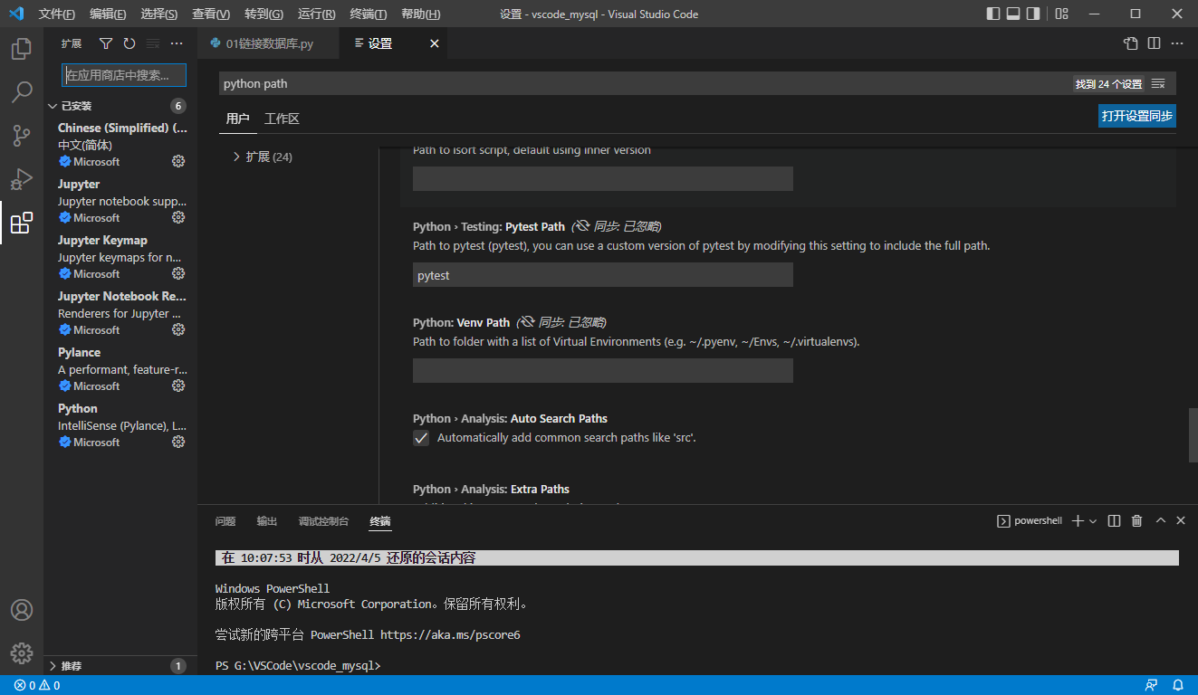The height and width of the screenshot is (695, 1198).
Task: Open the settings search filter icon
Action: point(1158,83)
